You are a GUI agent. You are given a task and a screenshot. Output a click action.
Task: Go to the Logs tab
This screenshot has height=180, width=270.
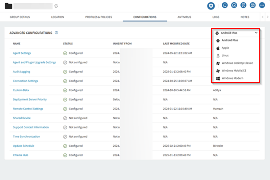[x=216, y=17]
